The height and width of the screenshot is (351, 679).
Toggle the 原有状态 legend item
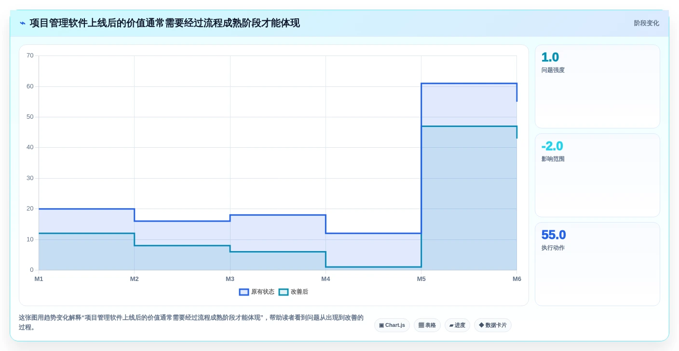(257, 292)
